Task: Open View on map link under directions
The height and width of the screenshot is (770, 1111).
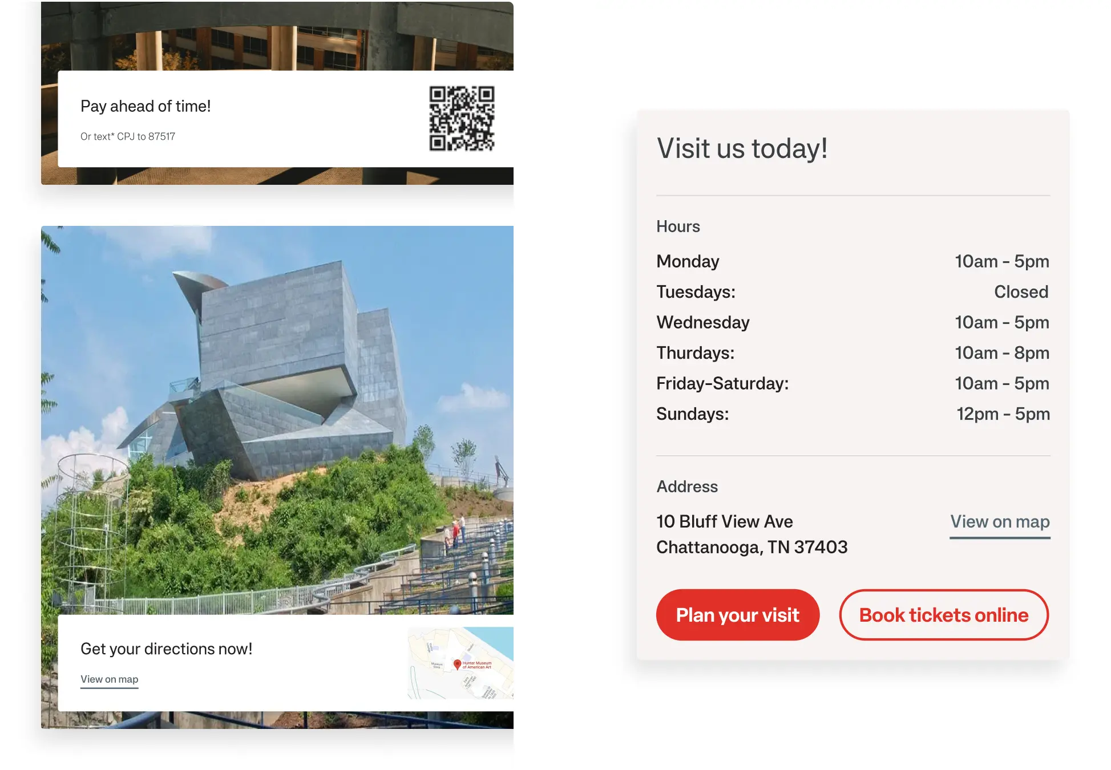Action: click(x=110, y=679)
